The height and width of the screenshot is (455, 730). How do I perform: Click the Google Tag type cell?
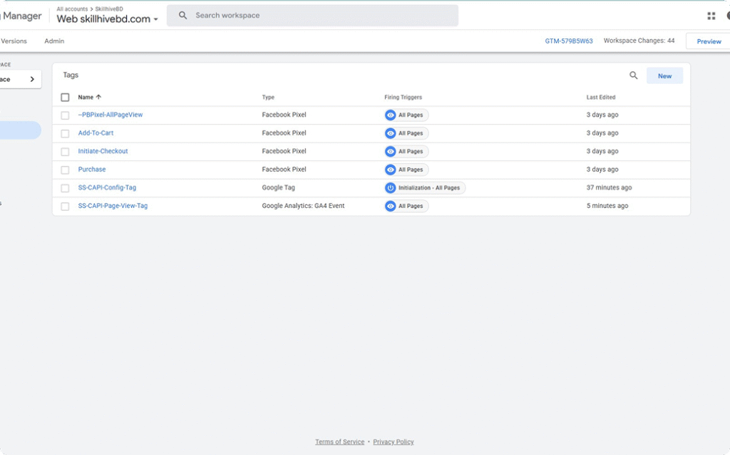pyautogui.click(x=279, y=187)
